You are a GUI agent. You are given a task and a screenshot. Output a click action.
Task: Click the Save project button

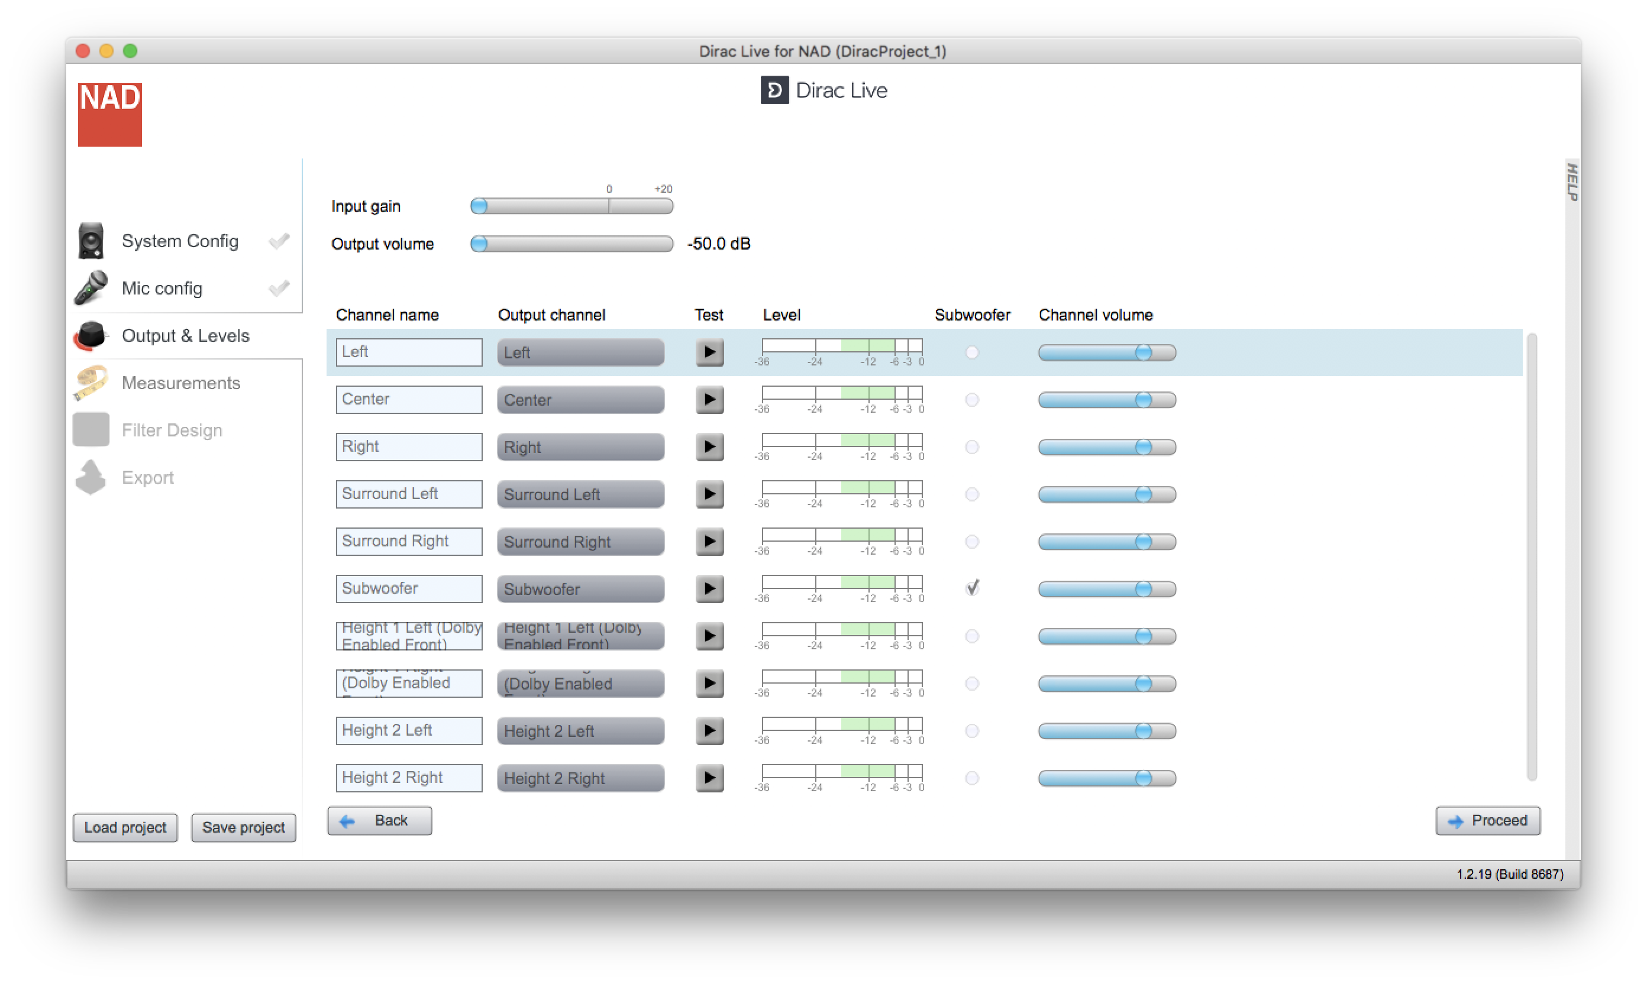[243, 827]
